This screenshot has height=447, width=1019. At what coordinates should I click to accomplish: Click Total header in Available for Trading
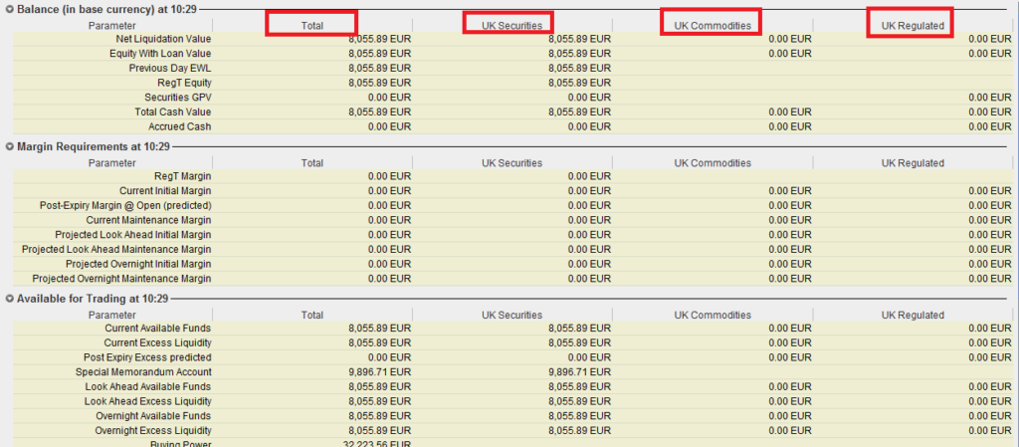[x=311, y=316]
